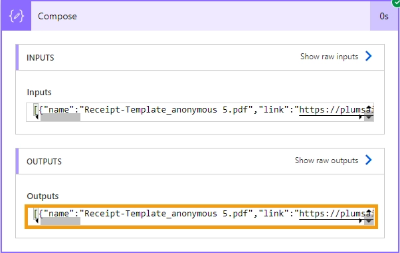Click down scroll arrow in Outputs field
400x253 pixels.
point(369,221)
